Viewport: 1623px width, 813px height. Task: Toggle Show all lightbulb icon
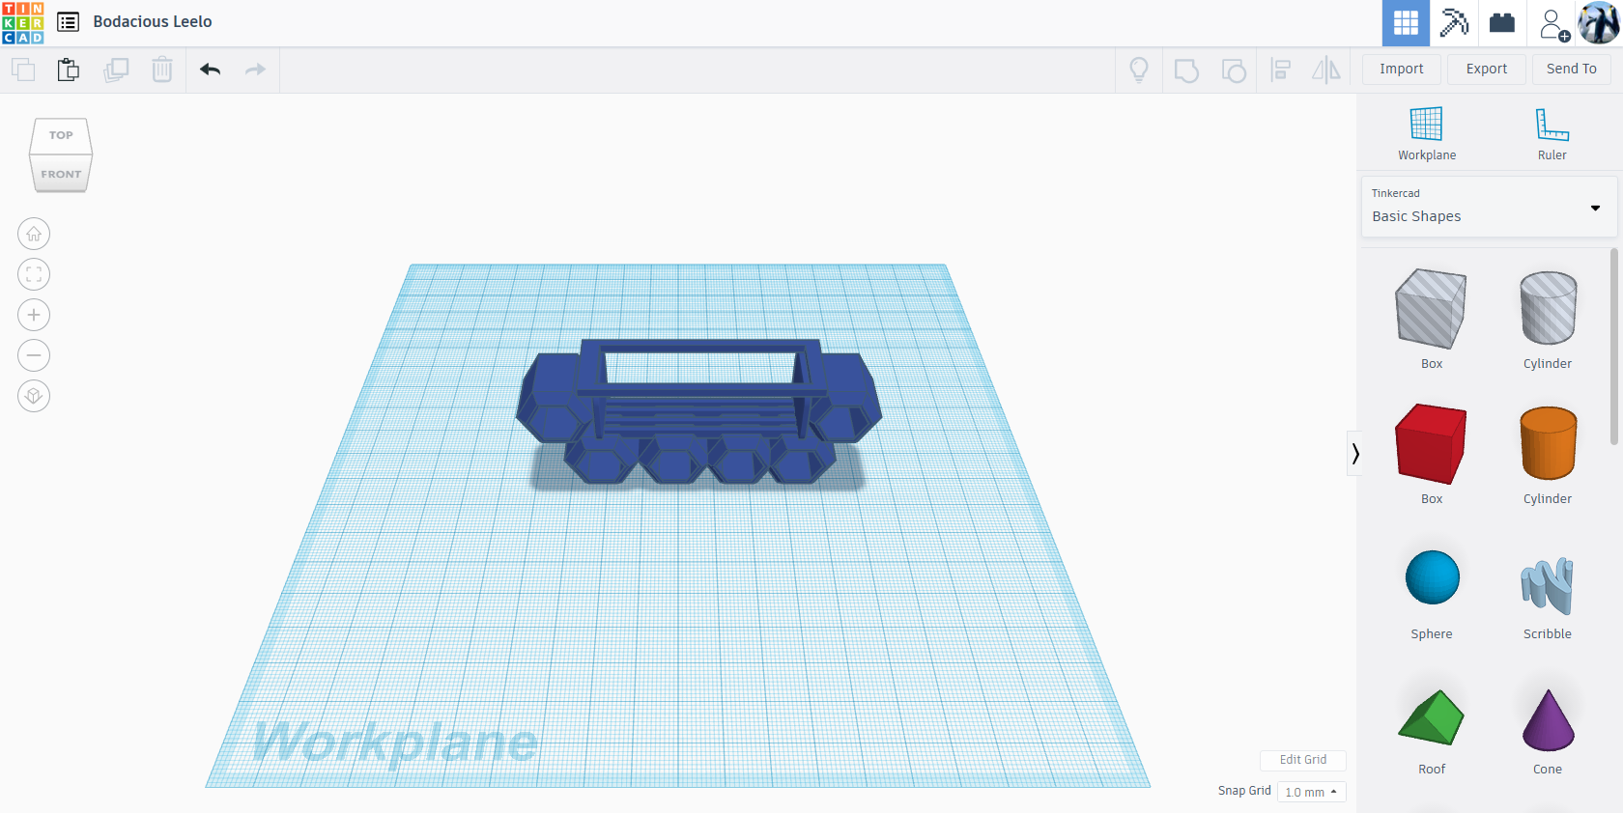click(1139, 70)
